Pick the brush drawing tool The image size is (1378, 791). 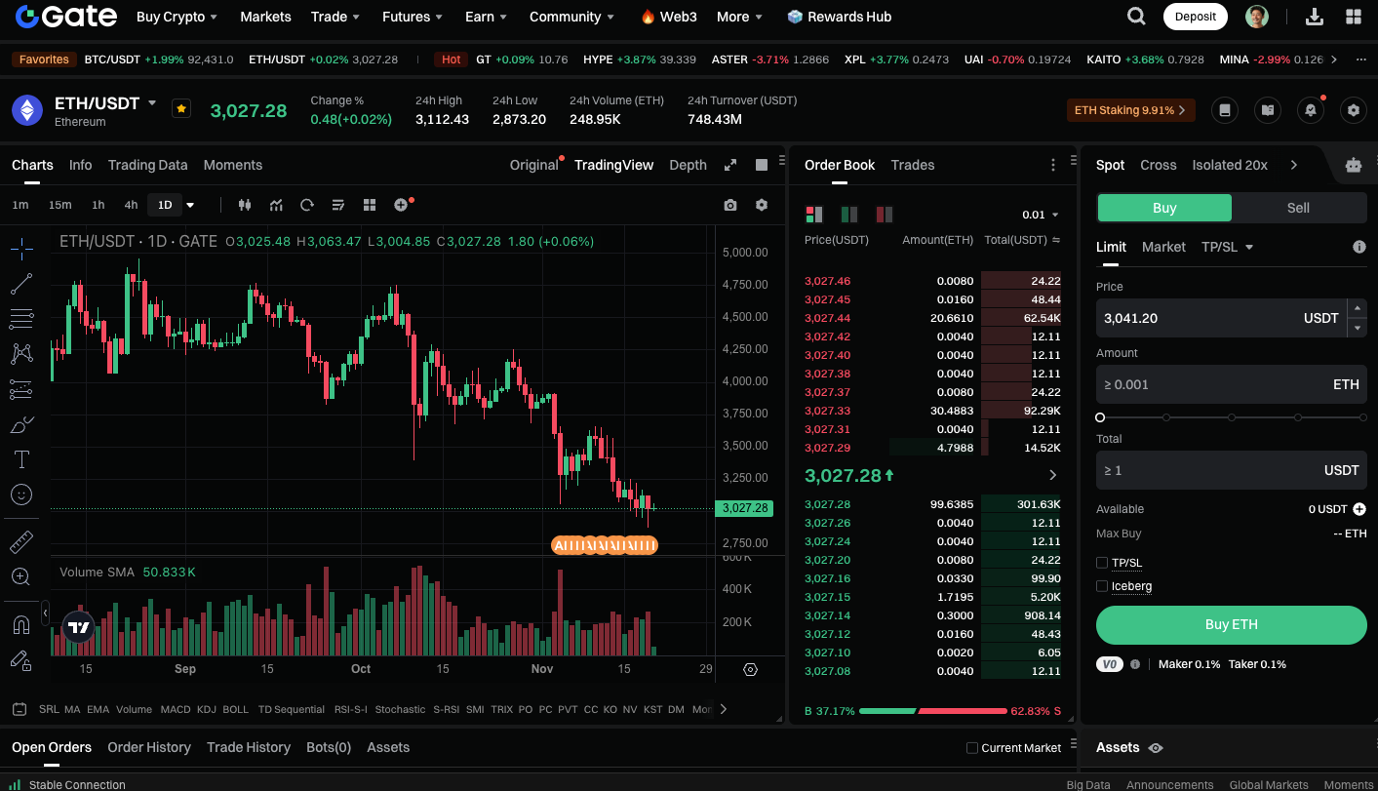pyautogui.click(x=21, y=424)
